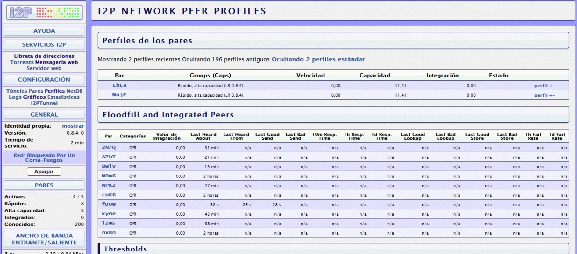577x254 pixels.
Task: Click Floodfill and Integrated Peers heading
Action: click(168, 115)
